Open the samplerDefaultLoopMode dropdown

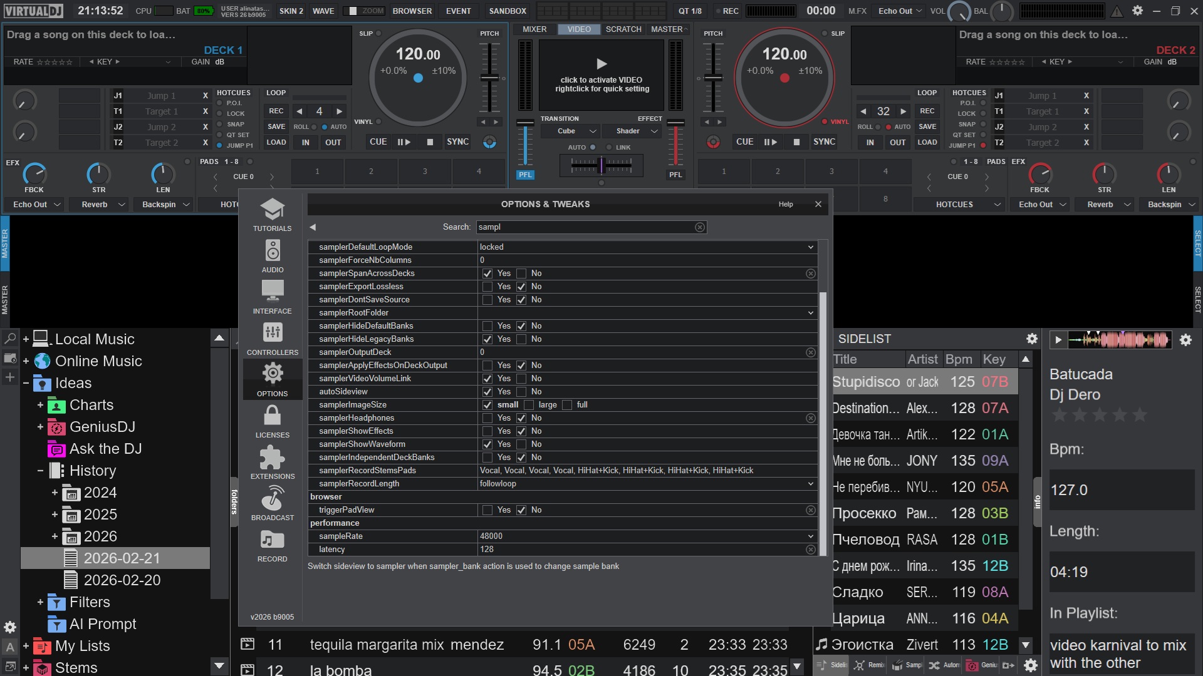[810, 247]
